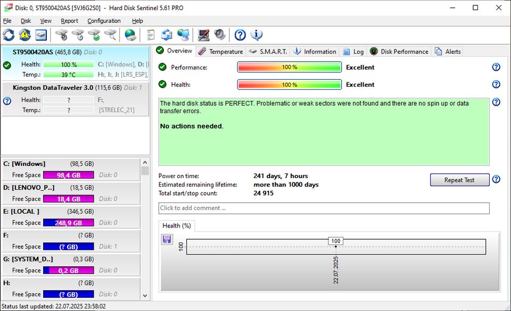Click the speaker sound toolbar icon

point(220,35)
